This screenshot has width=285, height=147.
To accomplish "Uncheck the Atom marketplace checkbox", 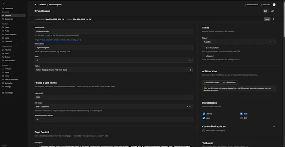I will (x=204, y=118).
